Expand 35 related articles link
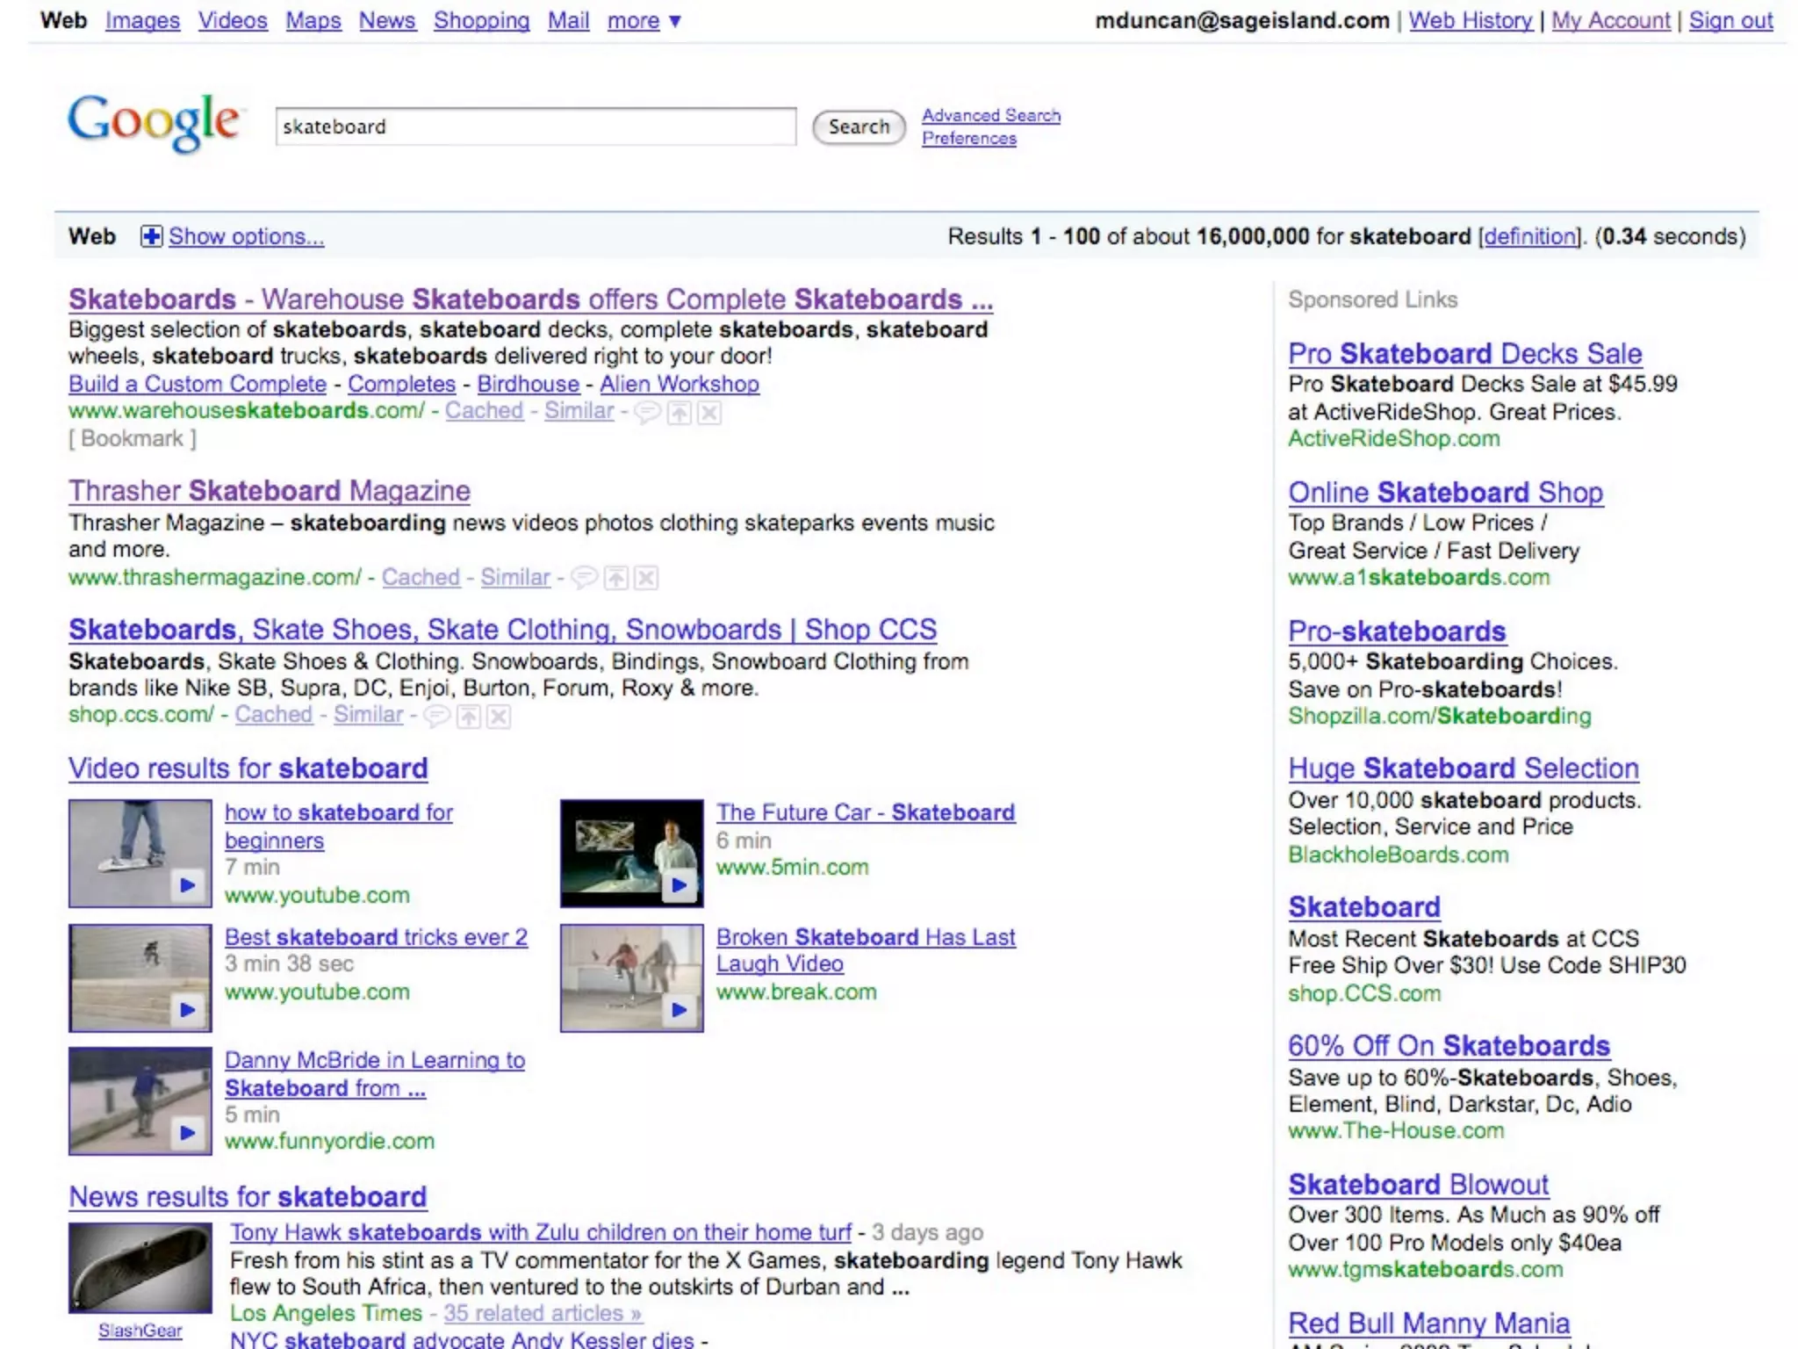1798x1349 pixels. coord(542,1313)
